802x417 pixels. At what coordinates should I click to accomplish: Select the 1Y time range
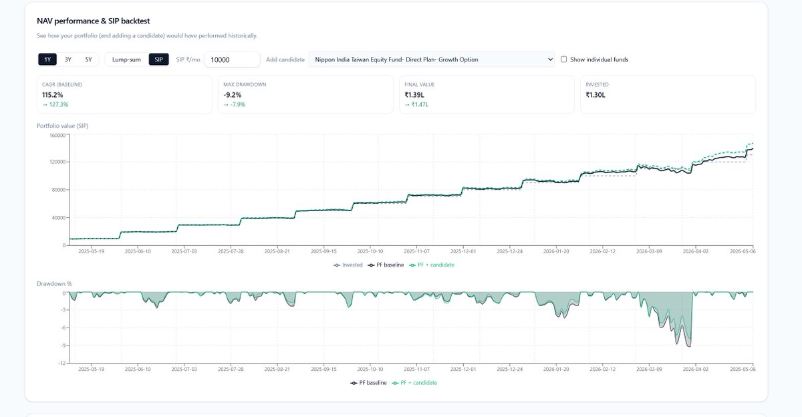click(x=47, y=59)
